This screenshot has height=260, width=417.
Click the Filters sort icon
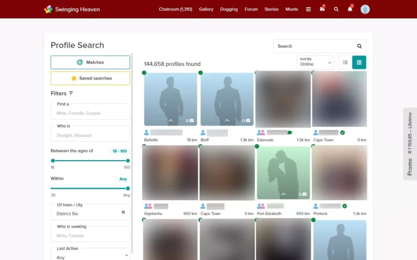pyautogui.click(x=71, y=94)
